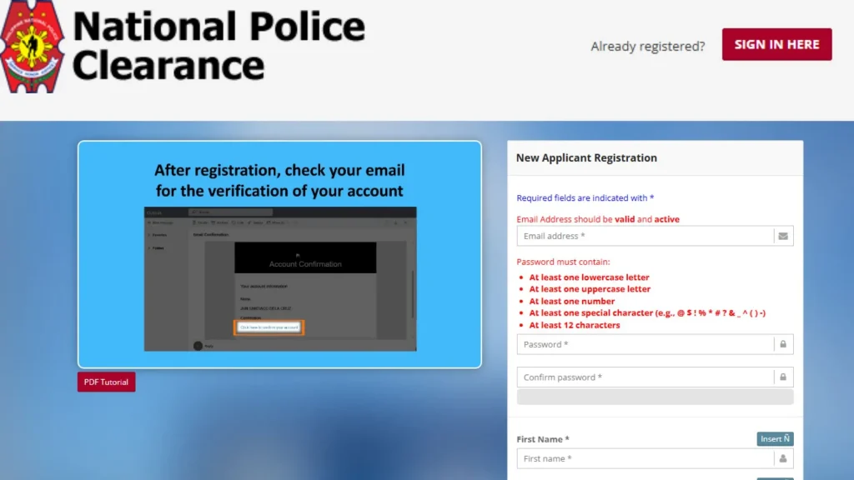Select New message in the tutorial sidebar
The width and height of the screenshot is (854, 480).
pos(160,222)
